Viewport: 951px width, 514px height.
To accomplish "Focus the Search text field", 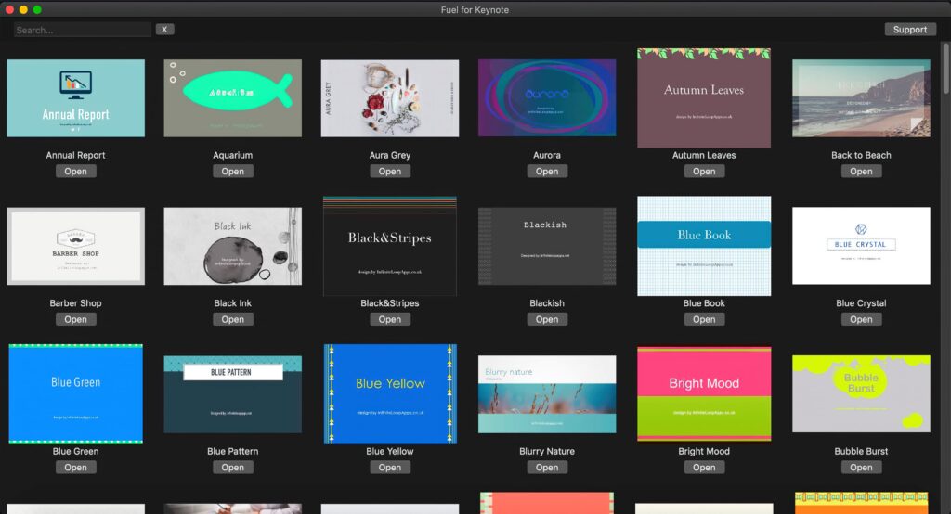I will [x=82, y=30].
